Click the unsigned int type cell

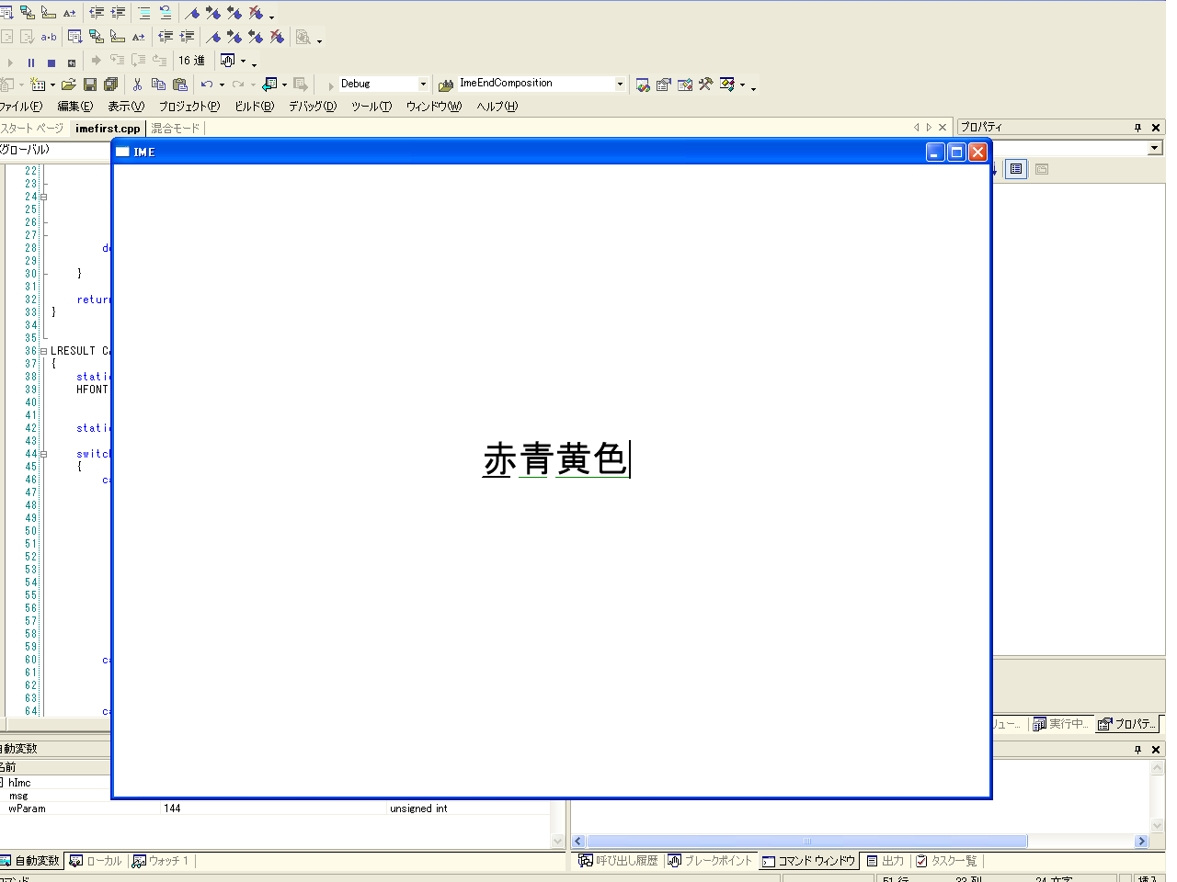(x=418, y=808)
